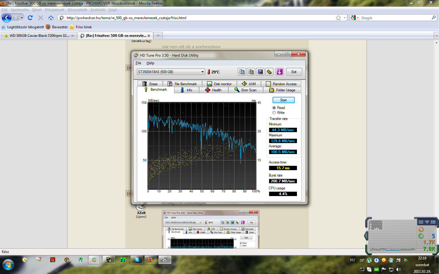This screenshot has height=274, width=439.
Task: Click the Firefox stop-loading X icon
Action: [x=41, y=18]
